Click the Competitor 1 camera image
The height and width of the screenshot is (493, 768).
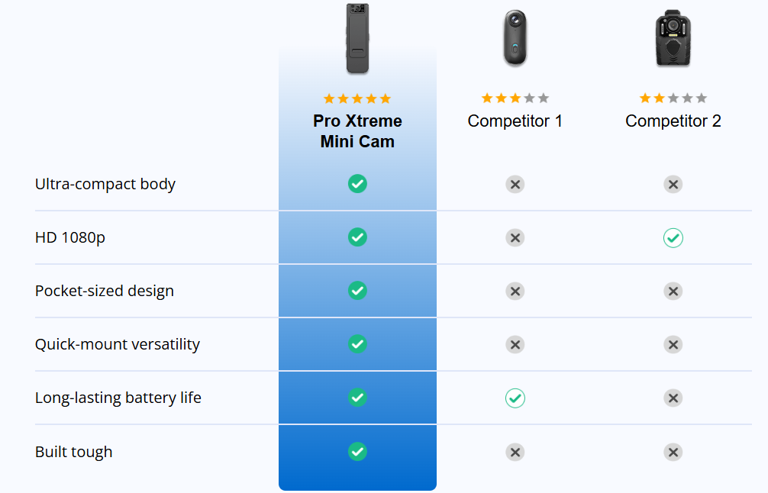[515, 39]
